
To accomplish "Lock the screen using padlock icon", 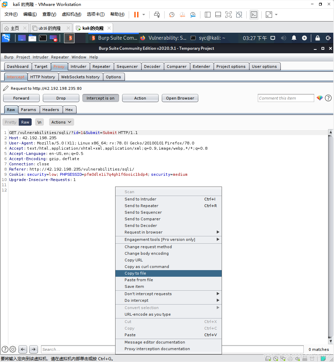I will (318, 38).
